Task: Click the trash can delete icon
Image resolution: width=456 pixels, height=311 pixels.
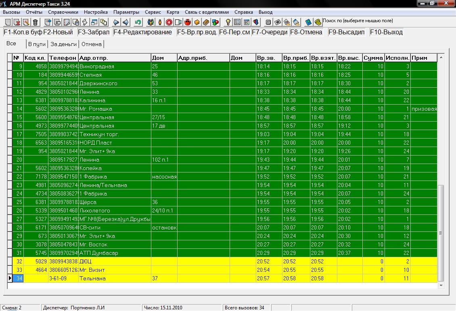Action: tap(36, 22)
